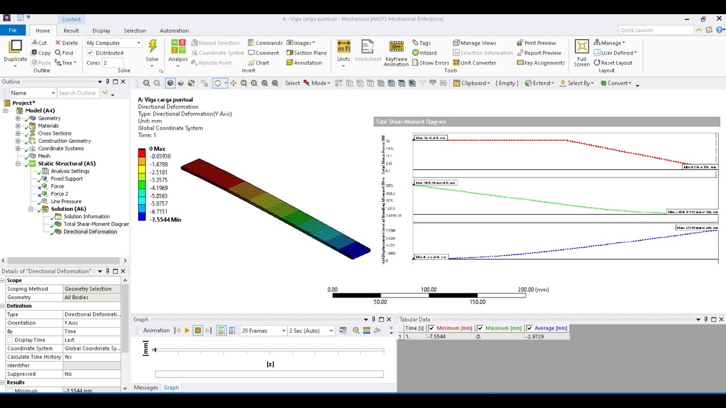Switch to the Display ribbon tab
The height and width of the screenshot is (408, 726).
click(102, 31)
